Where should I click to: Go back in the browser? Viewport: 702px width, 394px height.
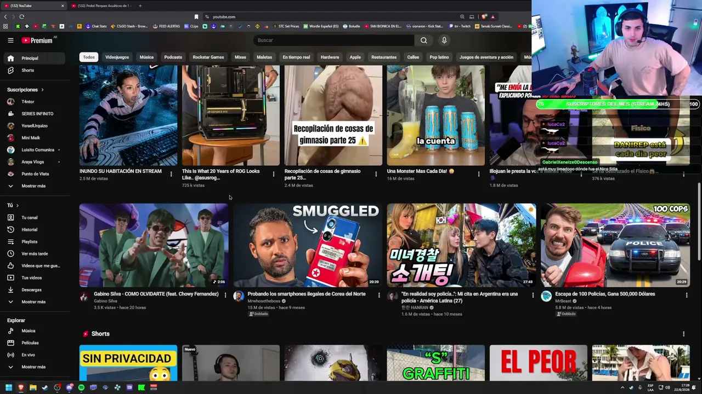6,17
